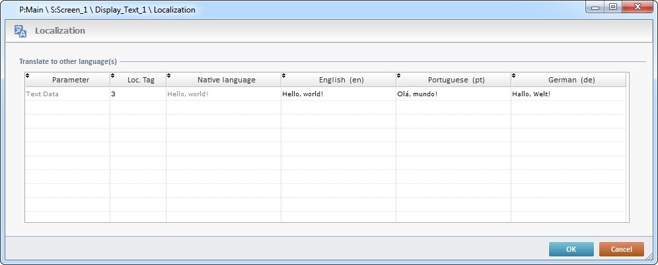
Task: Click the Localization translate icon in header
Action: click(x=20, y=31)
